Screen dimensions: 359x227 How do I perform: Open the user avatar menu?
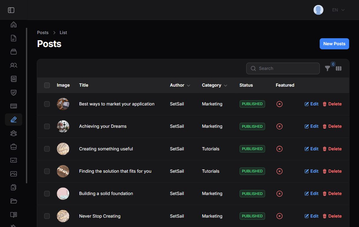pos(318,10)
